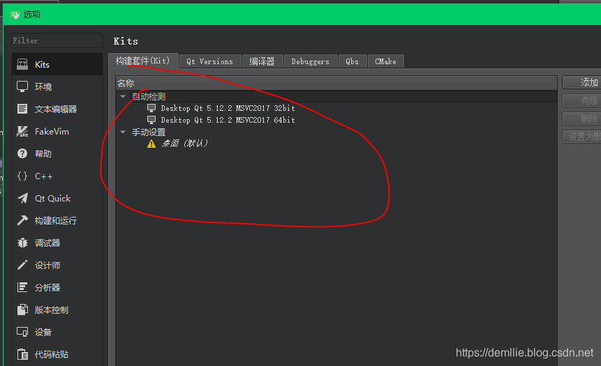
Task: Click the 克隆 clone button
Action: coord(582,100)
